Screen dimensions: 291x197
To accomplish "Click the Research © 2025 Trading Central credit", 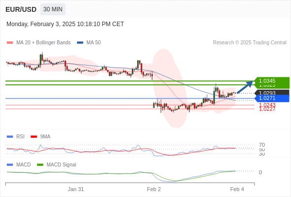I will point(250,43).
